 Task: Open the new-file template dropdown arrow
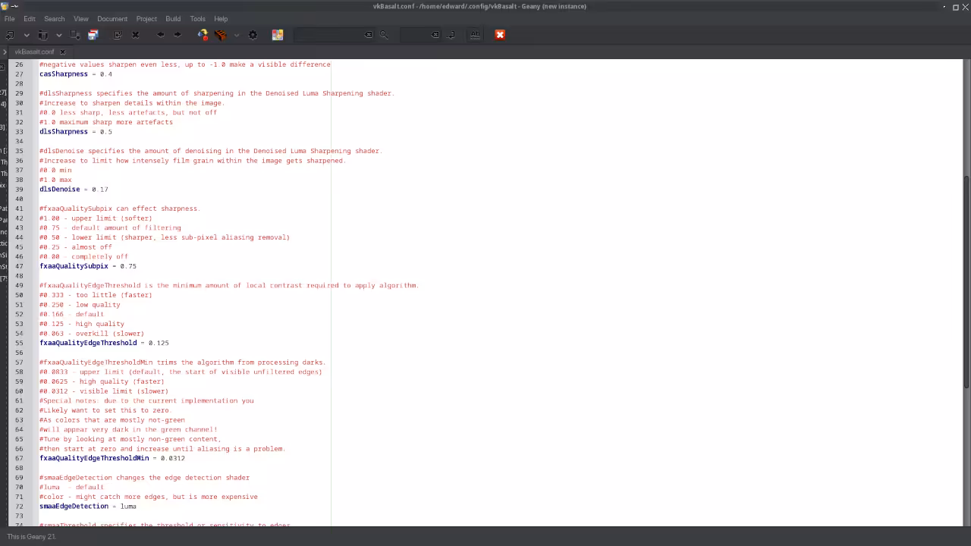point(26,35)
